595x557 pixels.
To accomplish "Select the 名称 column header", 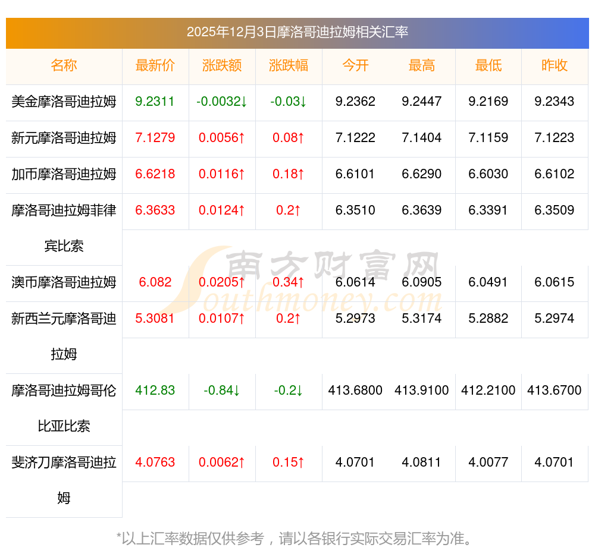I will coord(64,65).
